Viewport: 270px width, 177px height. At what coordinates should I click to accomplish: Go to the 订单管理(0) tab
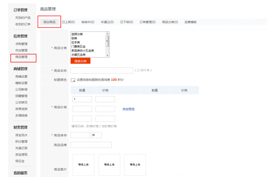(147, 22)
